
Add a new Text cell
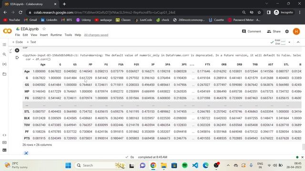tap(31, 42)
